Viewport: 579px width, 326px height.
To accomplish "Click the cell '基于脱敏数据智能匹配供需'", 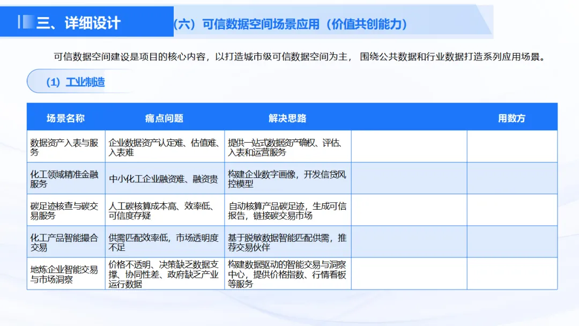I will pos(288,242).
